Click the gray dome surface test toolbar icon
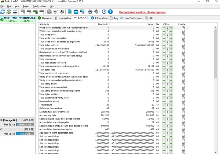Image resolution: width=220 pixels, height=154 pixels. click(49, 12)
